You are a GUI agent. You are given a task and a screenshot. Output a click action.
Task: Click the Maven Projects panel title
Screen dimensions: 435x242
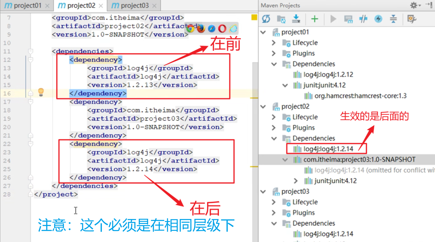[280, 5]
